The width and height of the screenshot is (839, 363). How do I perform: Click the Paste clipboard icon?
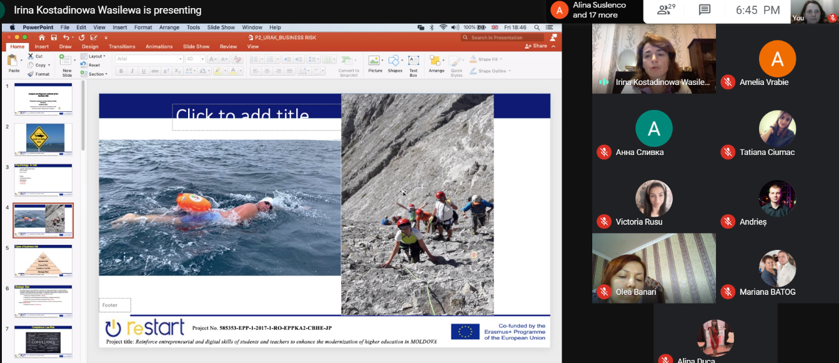(13, 61)
